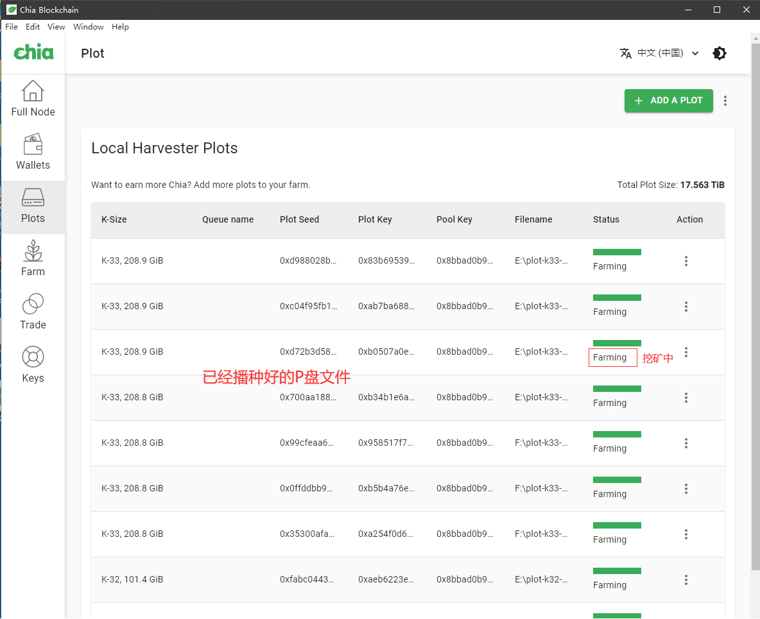
Task: Open the Keys section
Action: click(x=33, y=363)
